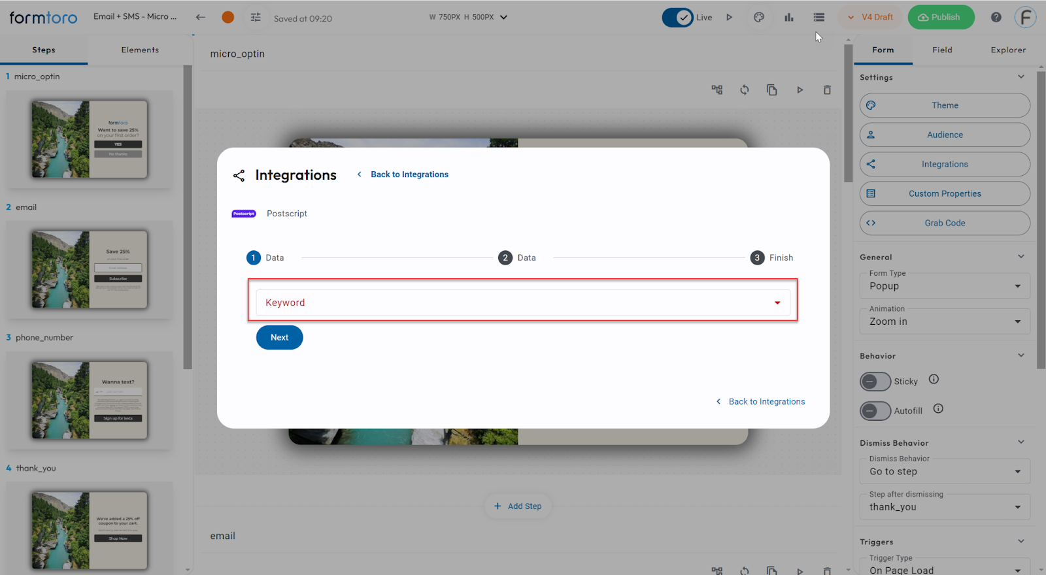Open the Audience settings button
This screenshot has width=1046, height=575.
click(x=945, y=135)
